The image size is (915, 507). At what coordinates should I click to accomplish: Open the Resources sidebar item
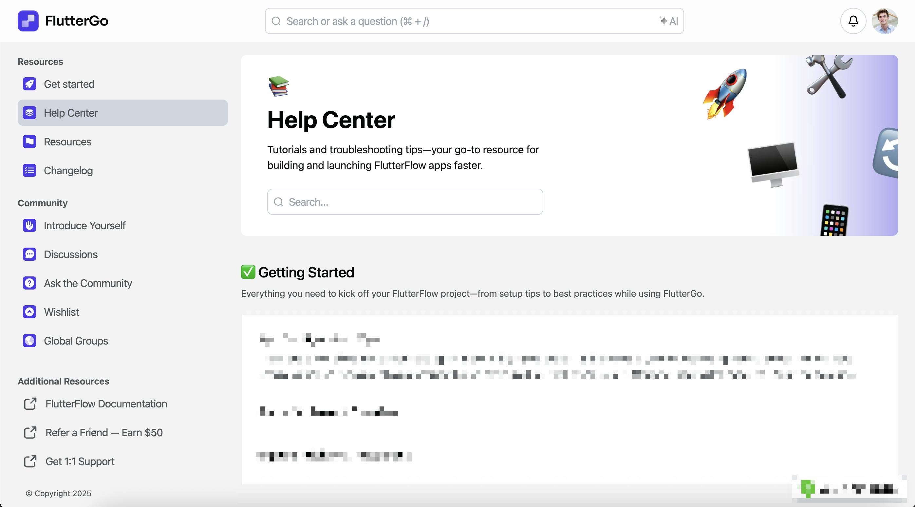coord(67,142)
